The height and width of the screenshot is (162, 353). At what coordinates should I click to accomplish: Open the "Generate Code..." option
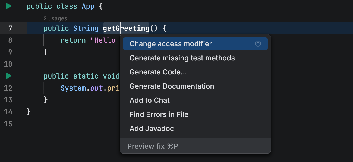tap(158, 72)
